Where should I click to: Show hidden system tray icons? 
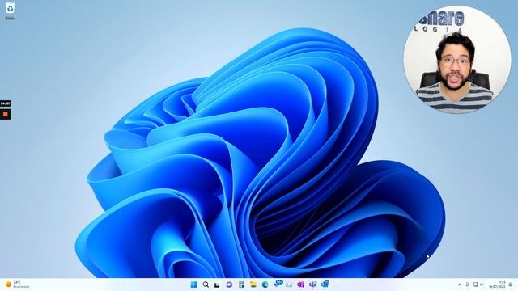pos(460,285)
